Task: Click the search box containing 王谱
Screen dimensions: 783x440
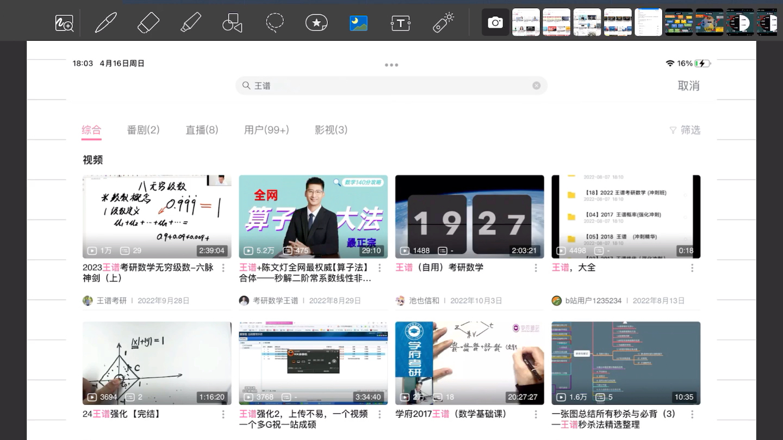Action: (x=391, y=85)
